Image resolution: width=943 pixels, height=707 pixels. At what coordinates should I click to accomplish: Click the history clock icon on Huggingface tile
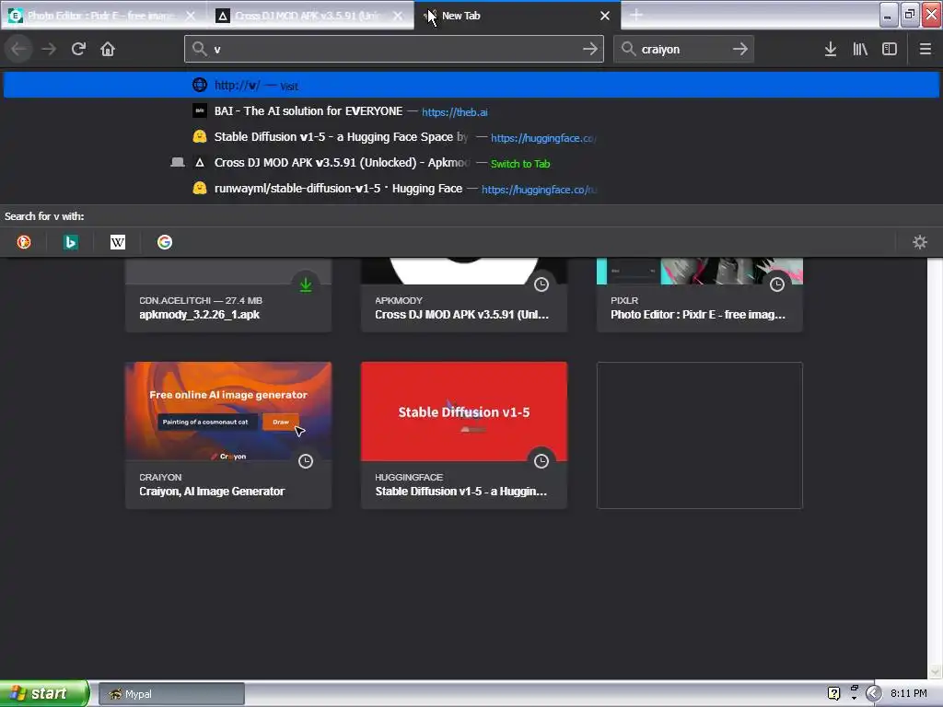(x=541, y=461)
